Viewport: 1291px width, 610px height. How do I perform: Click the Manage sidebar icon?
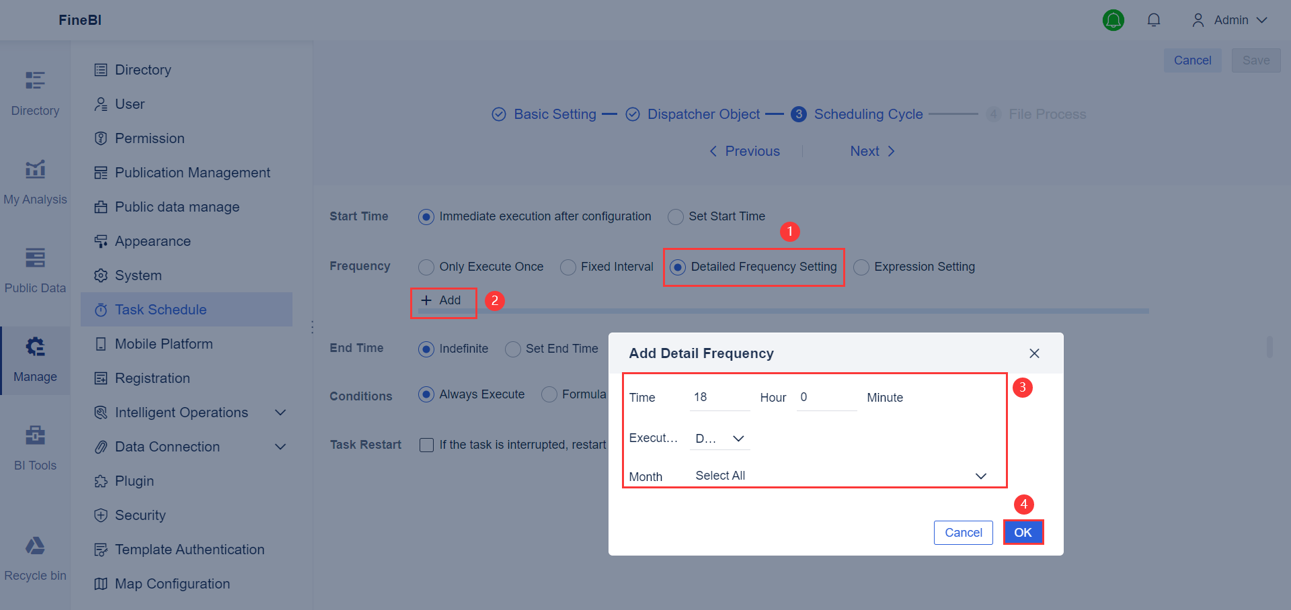[35, 347]
